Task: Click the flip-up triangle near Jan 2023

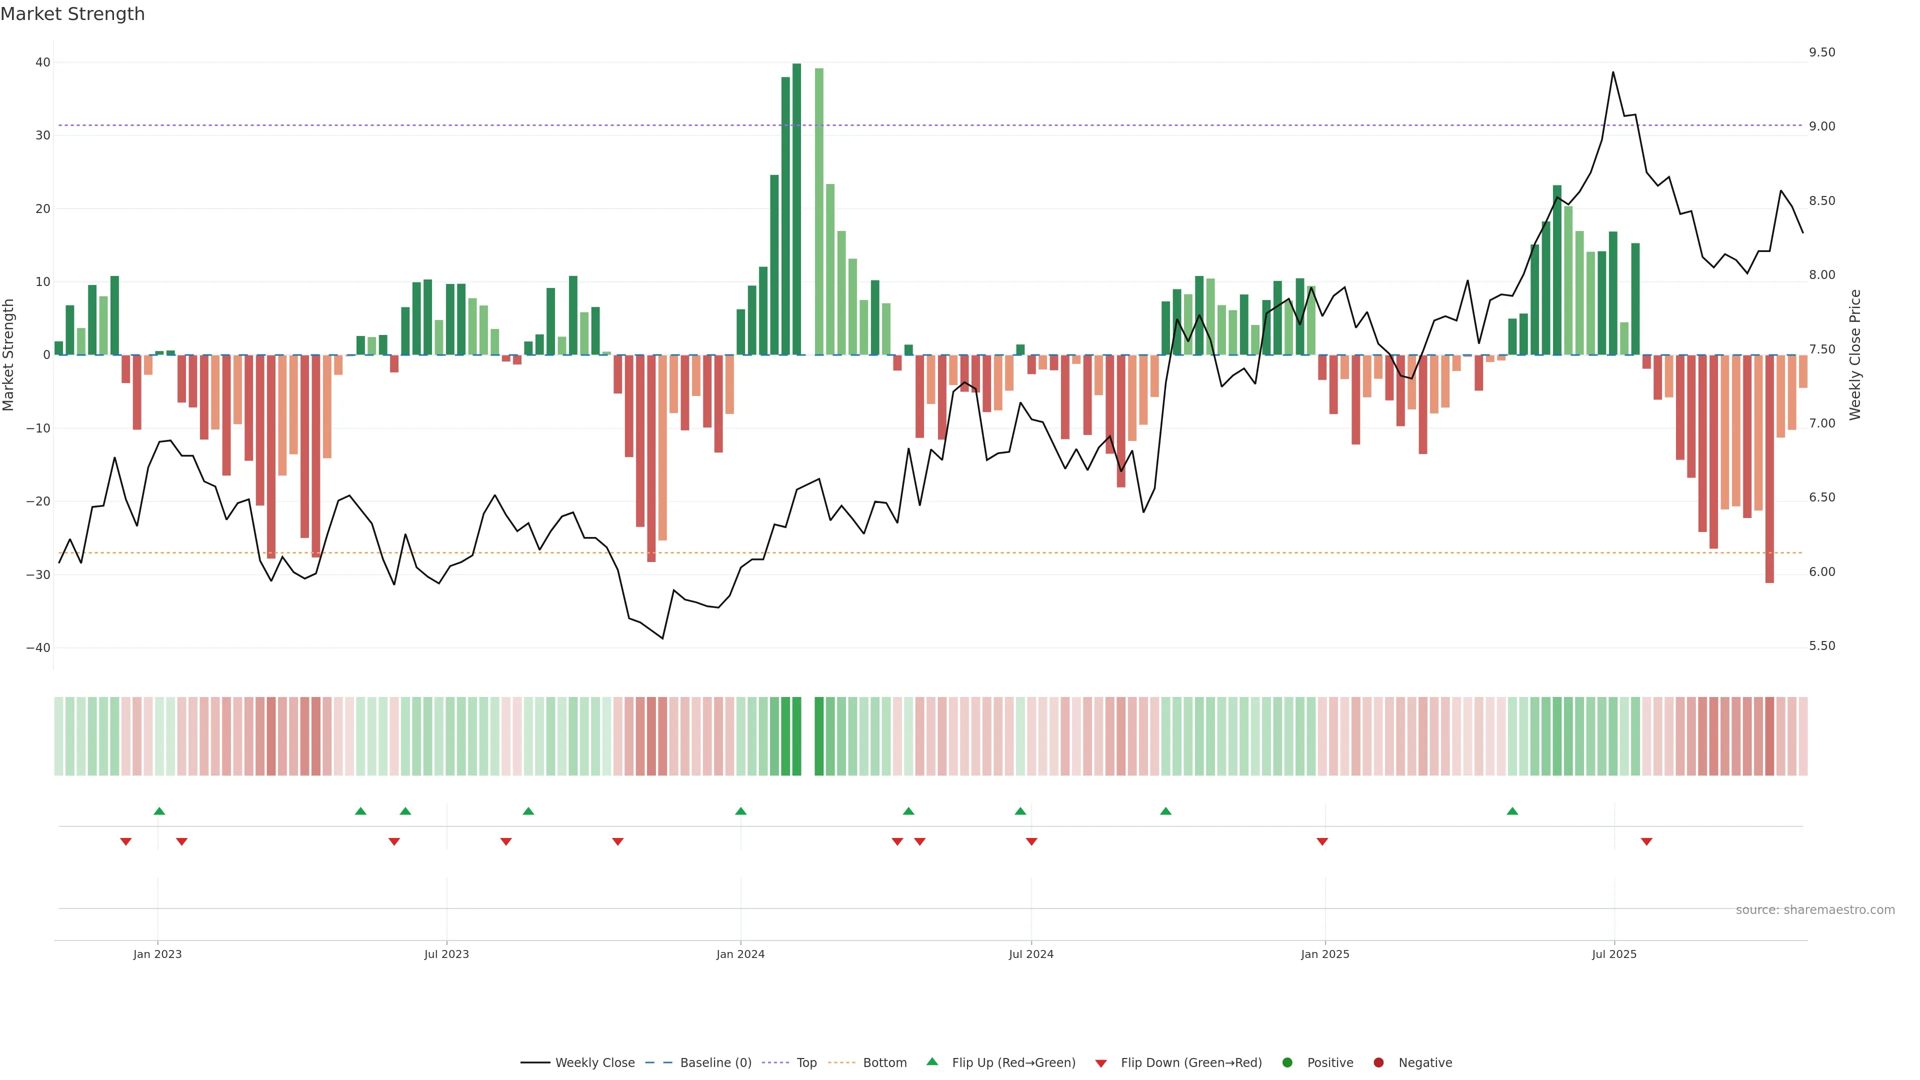Action: point(159,811)
